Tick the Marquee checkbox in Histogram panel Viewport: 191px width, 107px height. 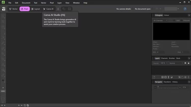coord(182,21)
